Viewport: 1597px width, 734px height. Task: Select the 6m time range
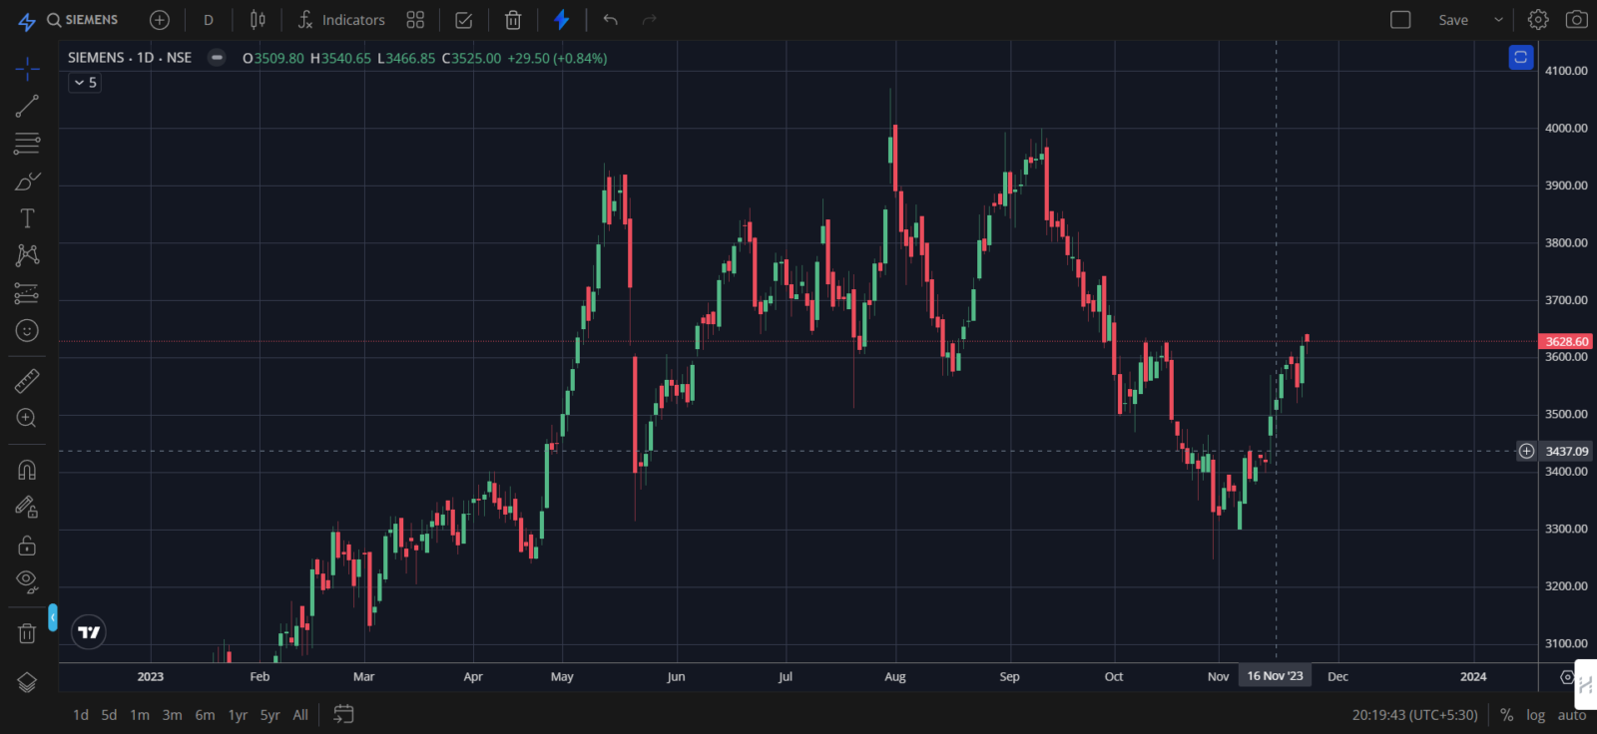click(205, 715)
